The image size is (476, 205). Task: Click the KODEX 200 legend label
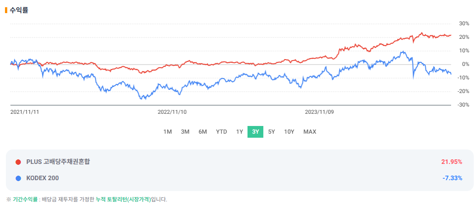click(x=43, y=178)
